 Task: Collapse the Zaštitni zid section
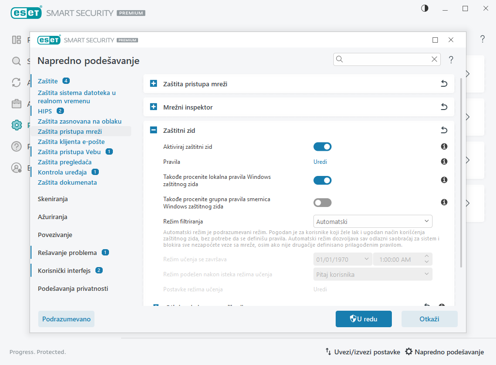154,130
